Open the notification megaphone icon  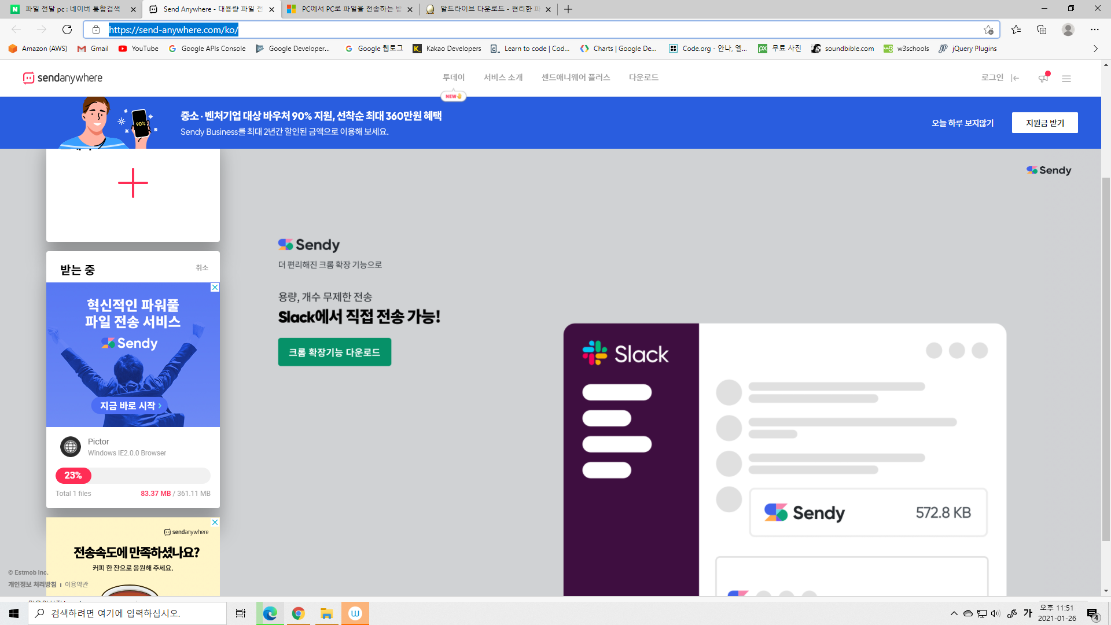point(1043,78)
